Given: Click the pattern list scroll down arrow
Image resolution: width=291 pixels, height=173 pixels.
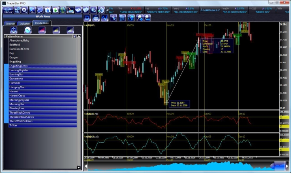Looking at the screenshot, I should pos(79,167).
